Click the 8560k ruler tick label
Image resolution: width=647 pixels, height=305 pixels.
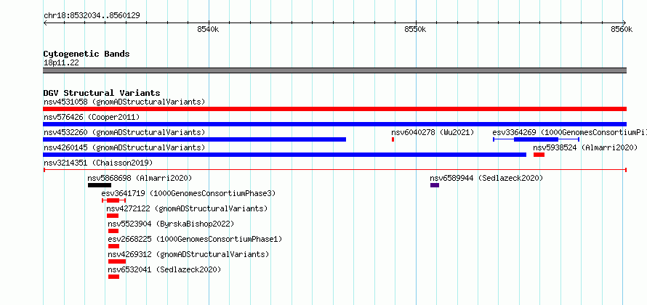(622, 29)
